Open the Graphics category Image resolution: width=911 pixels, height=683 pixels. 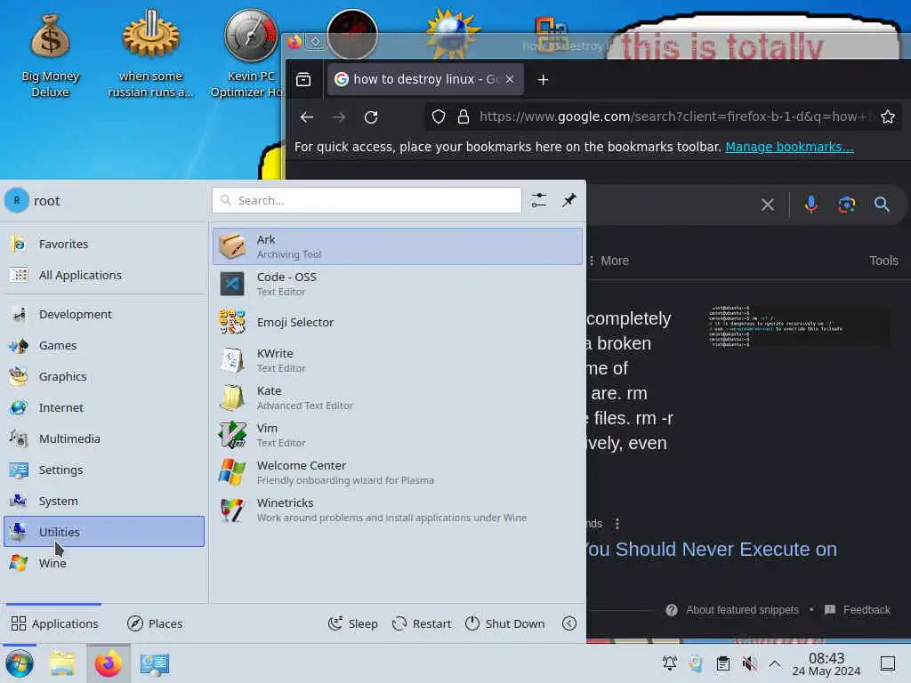click(104, 376)
